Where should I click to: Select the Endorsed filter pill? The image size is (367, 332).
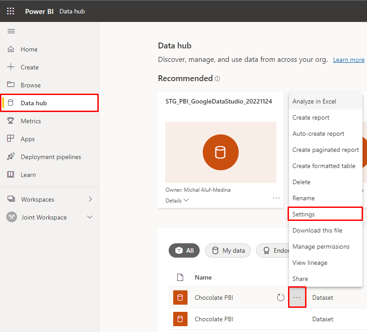pyautogui.click(x=273, y=250)
